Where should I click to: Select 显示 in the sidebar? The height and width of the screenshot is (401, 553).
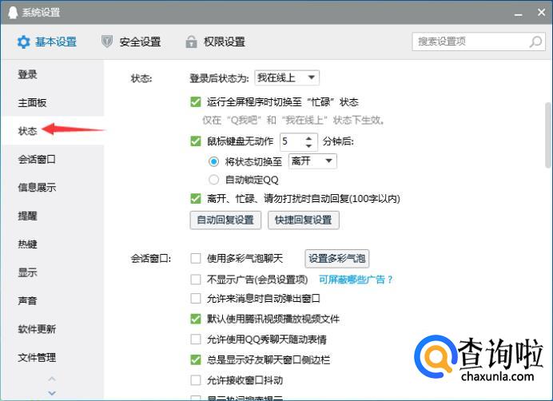pos(52,272)
